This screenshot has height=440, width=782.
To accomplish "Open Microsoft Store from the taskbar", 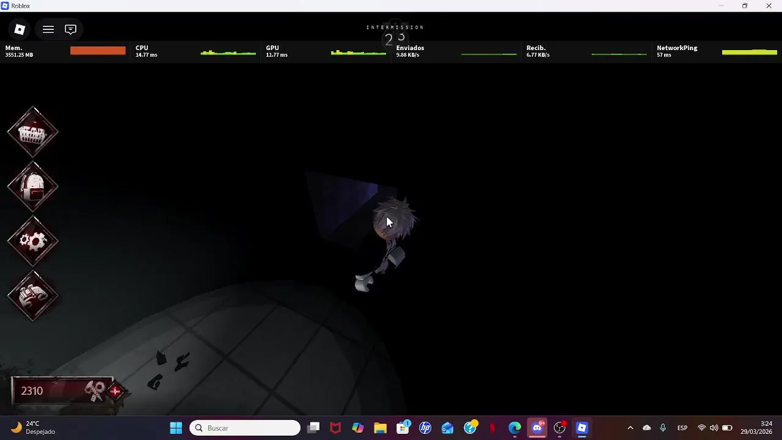I will (403, 428).
